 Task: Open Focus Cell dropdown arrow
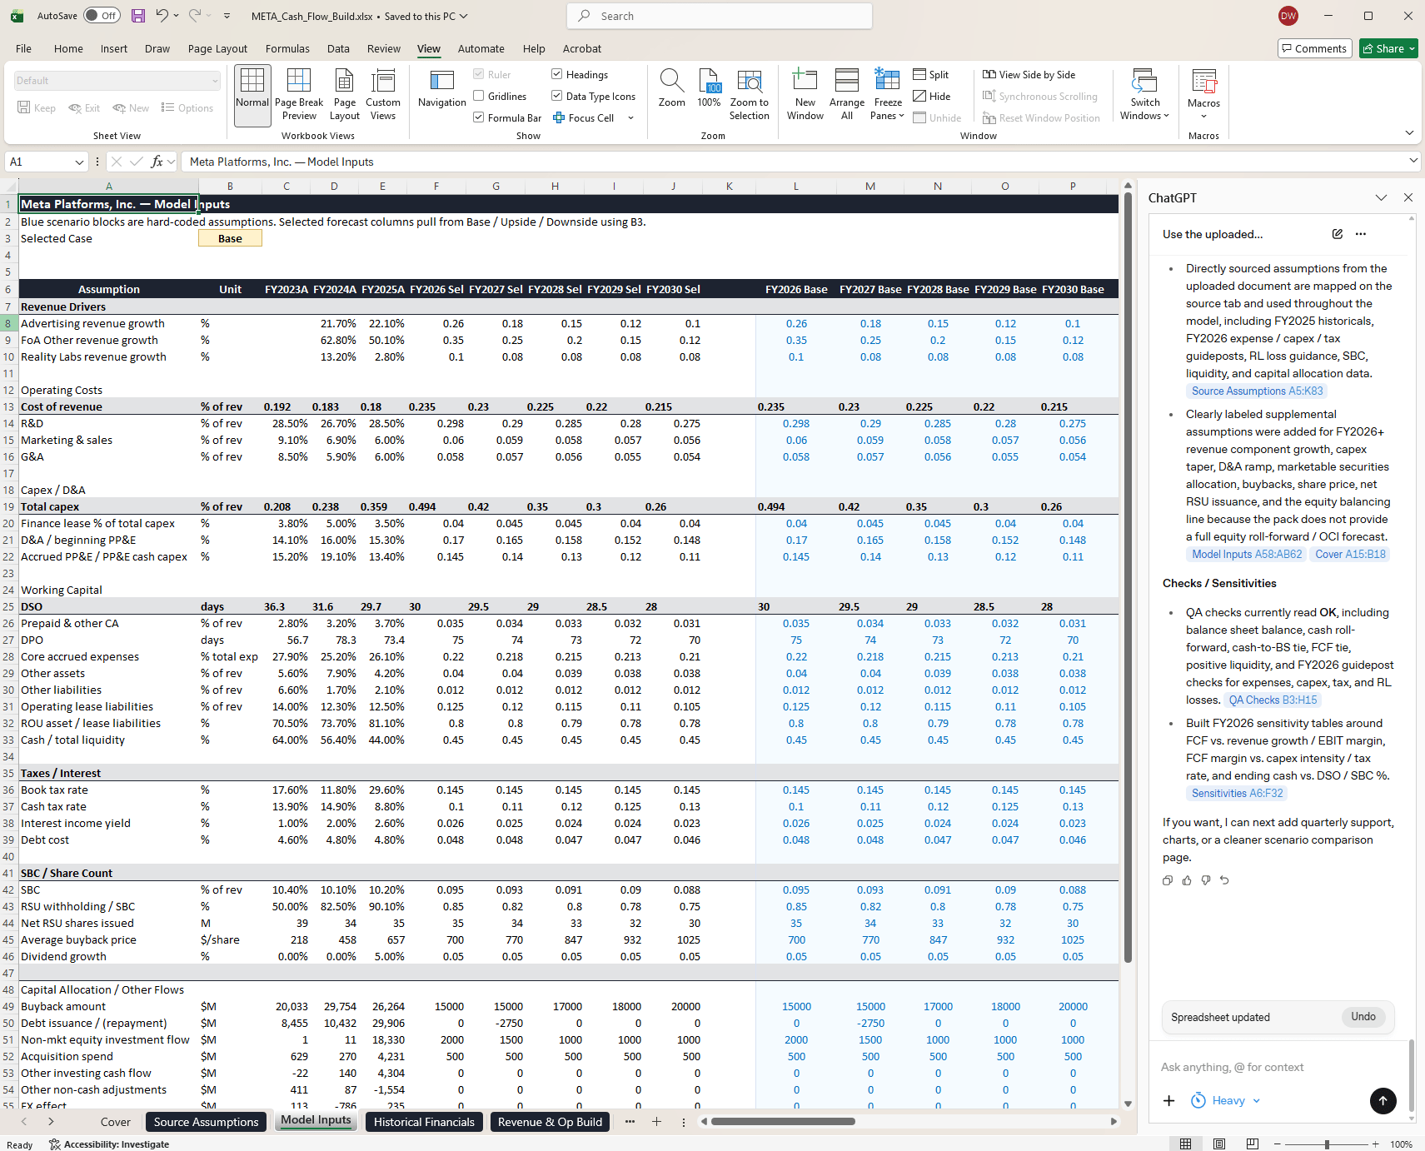(x=630, y=118)
